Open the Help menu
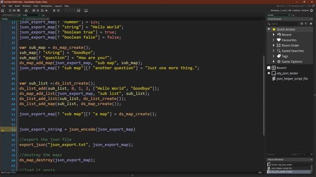The image size is (316, 177). pos(67,6)
